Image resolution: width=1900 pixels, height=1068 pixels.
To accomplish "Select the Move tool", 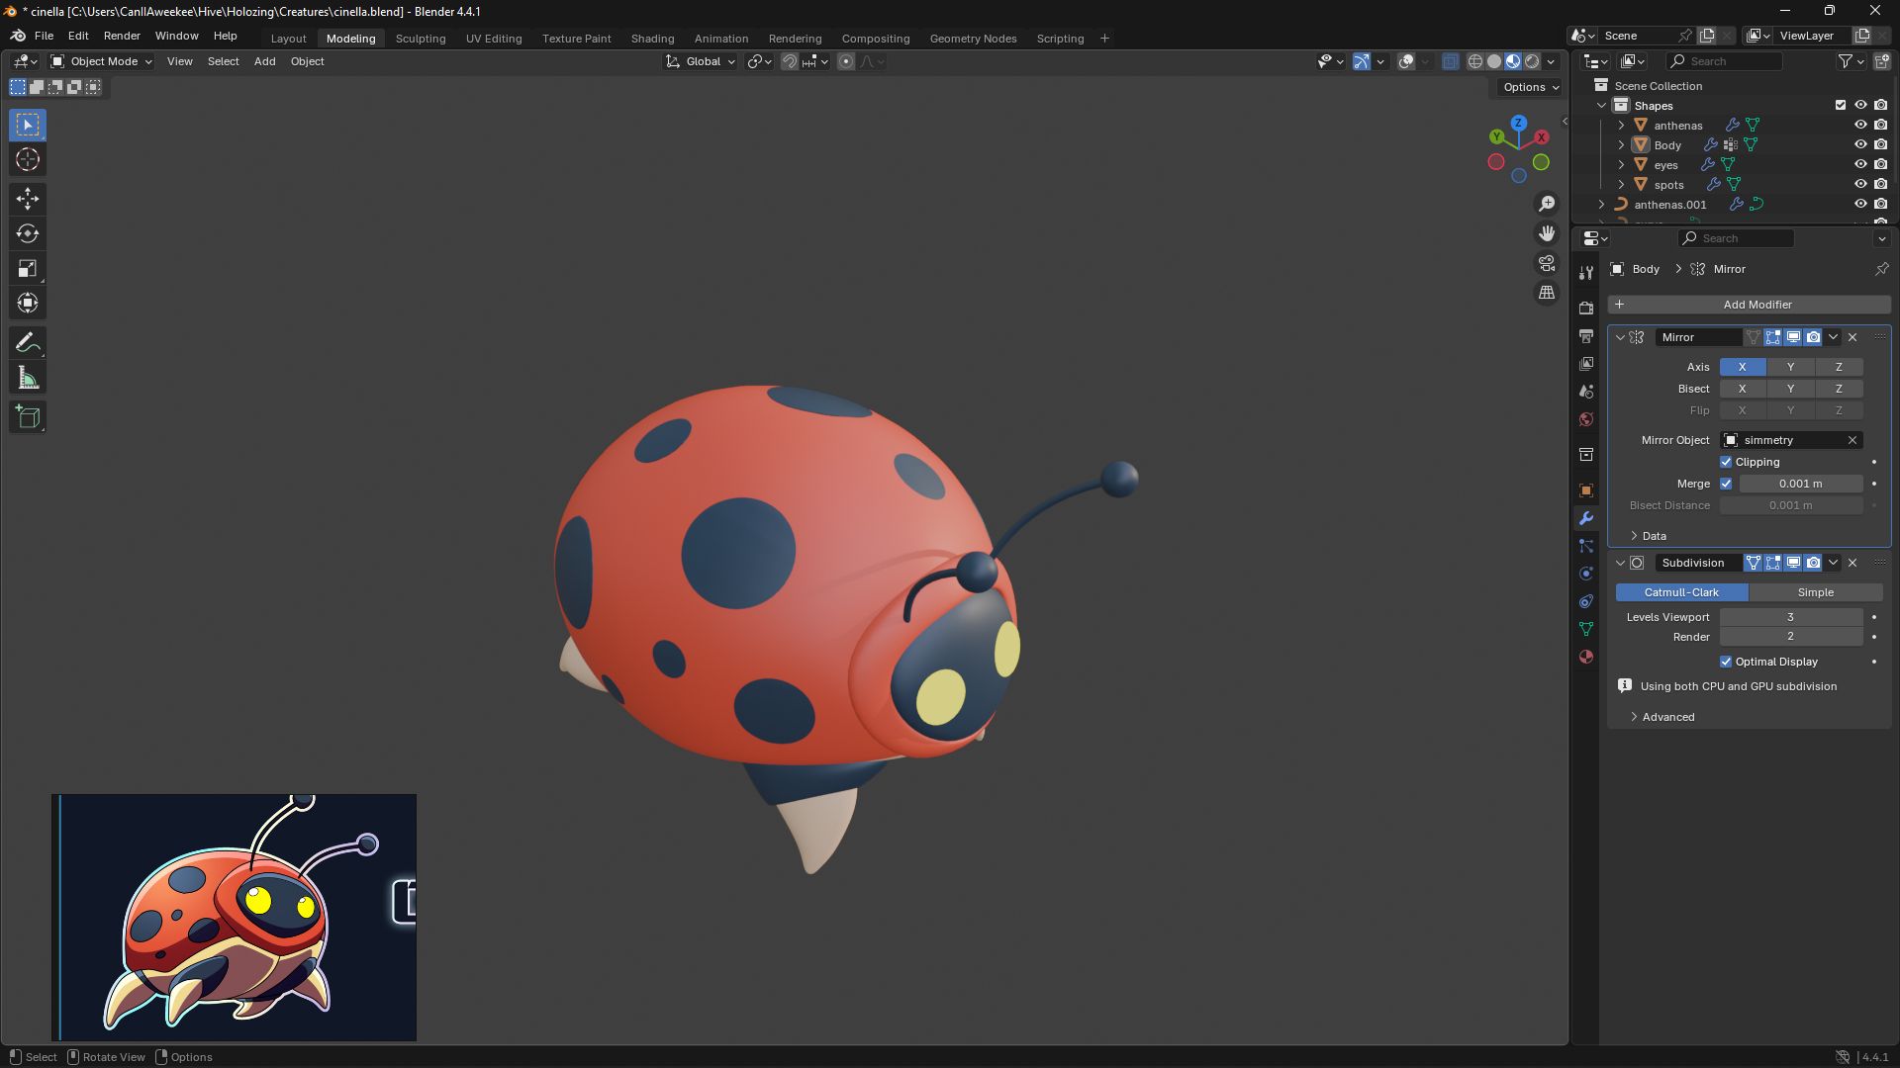I will [28, 199].
